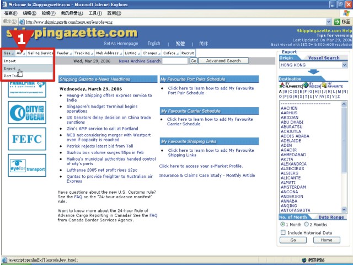Image resolution: width=353 pixels, height=265 pixels.
Task: Switch language to Traditional Chinese 繁體
Action: (x=180, y=44)
